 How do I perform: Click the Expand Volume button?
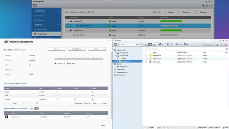[77, 49]
